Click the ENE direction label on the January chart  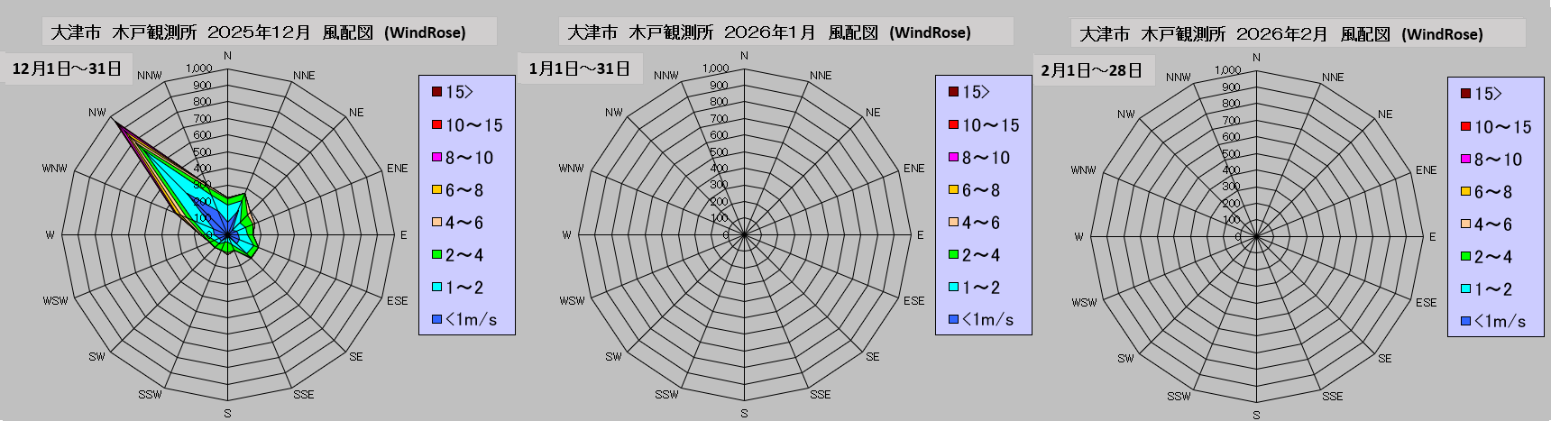pyautogui.click(x=913, y=169)
